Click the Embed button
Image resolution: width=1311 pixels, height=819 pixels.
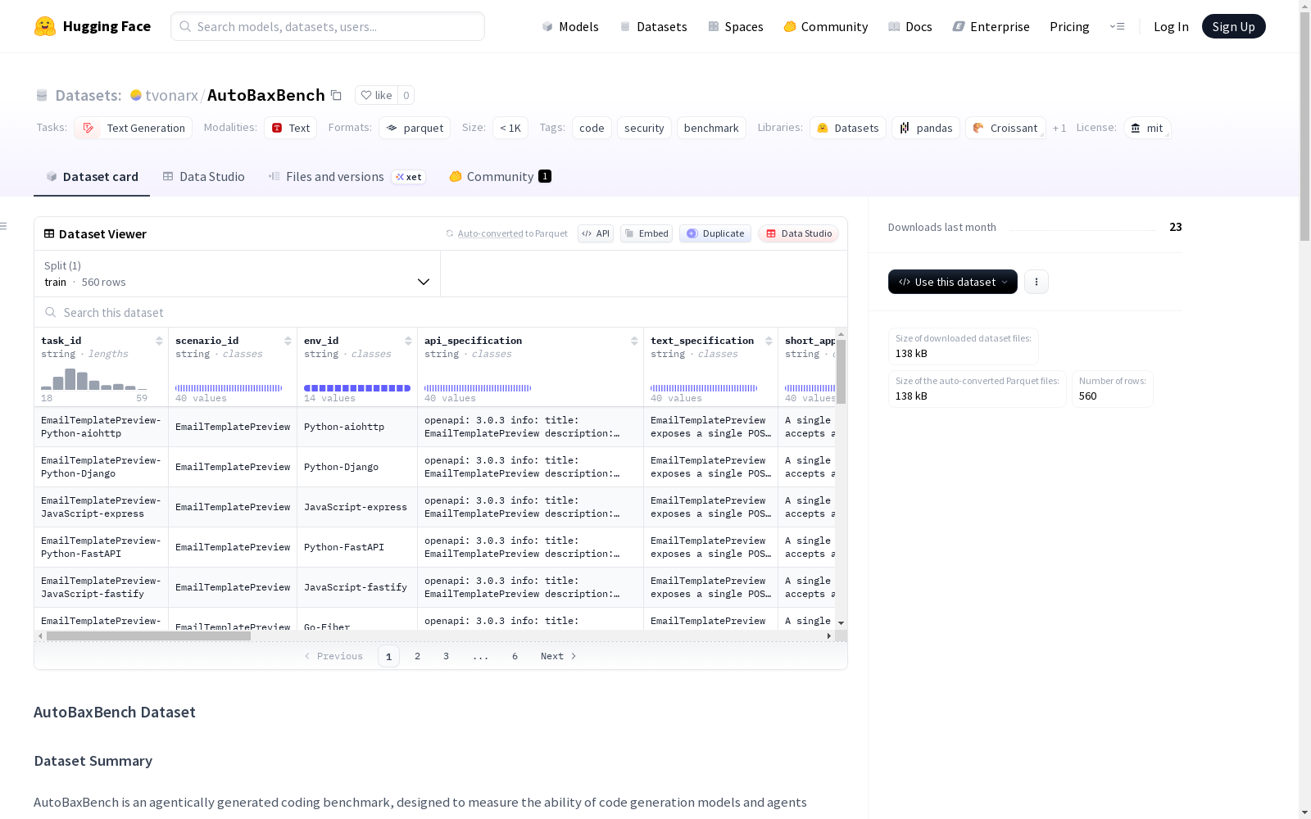coord(646,233)
